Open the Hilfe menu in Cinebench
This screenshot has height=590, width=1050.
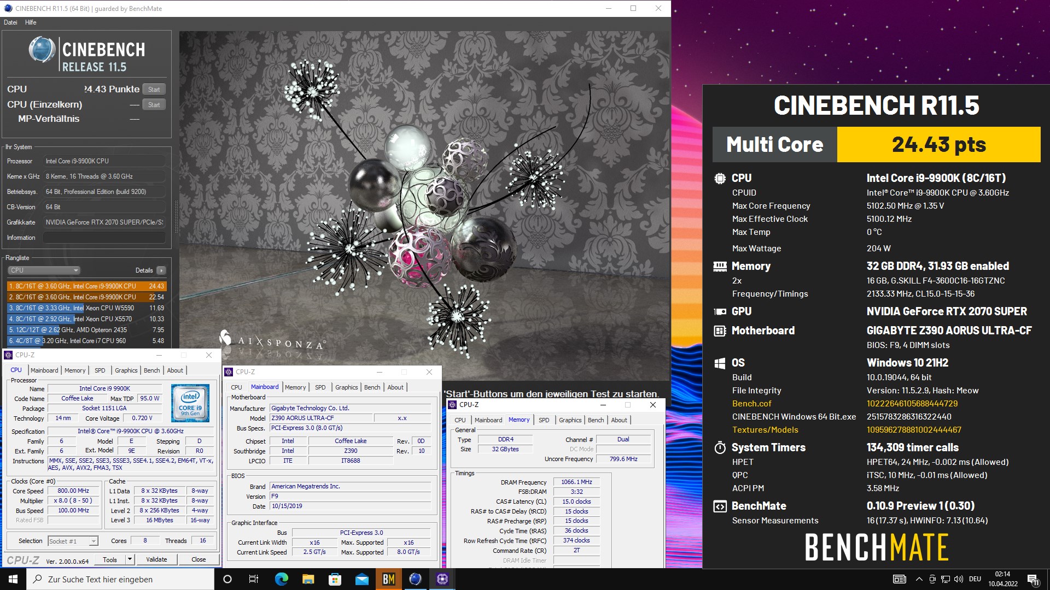pos(31,22)
